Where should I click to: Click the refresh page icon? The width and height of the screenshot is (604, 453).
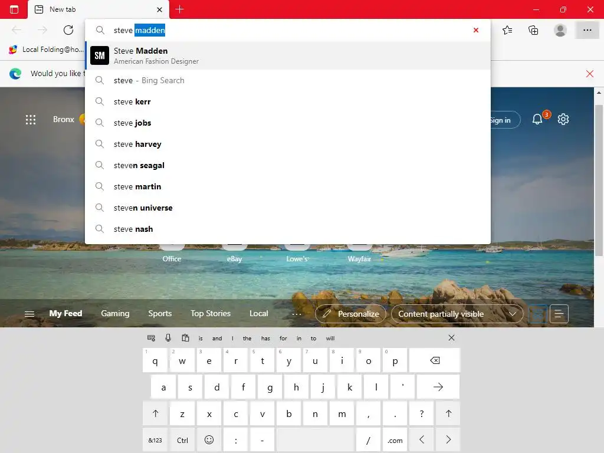coord(68,30)
